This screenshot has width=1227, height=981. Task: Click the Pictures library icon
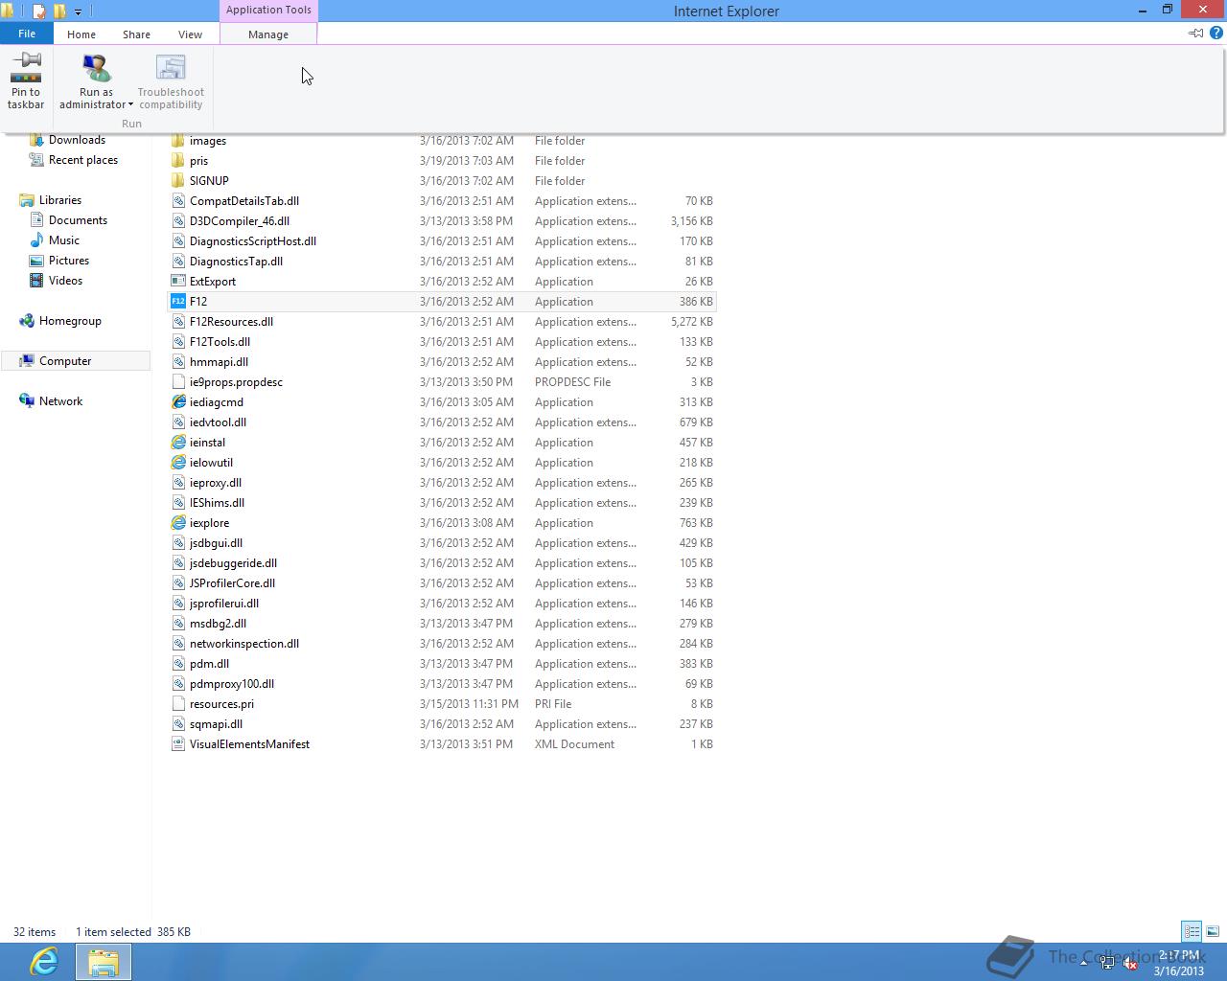36,261
